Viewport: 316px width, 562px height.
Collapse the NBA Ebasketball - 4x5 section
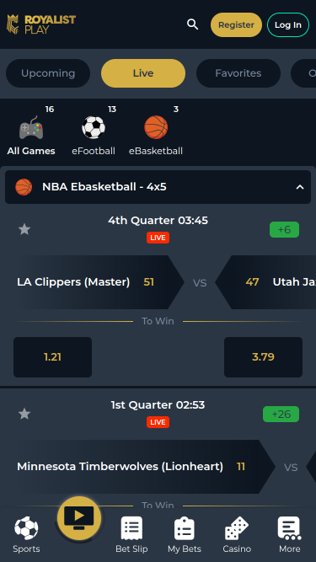tap(300, 187)
